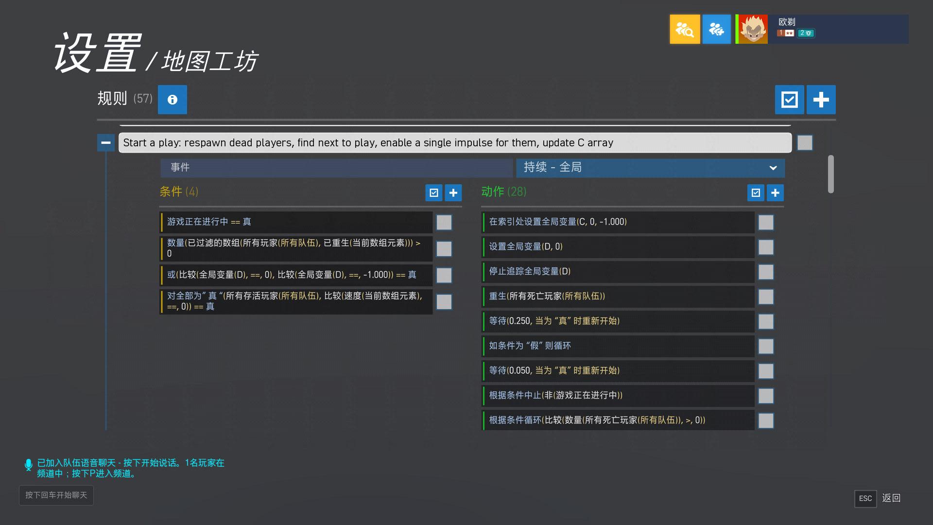
Task: Check the box beside 游戏正在进行中 condition
Action: point(444,223)
